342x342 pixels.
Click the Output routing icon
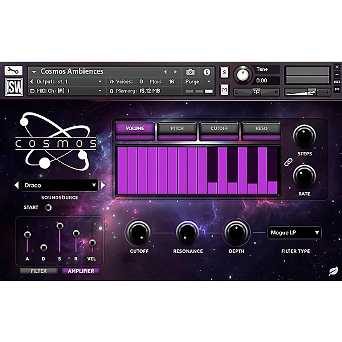pos(32,82)
